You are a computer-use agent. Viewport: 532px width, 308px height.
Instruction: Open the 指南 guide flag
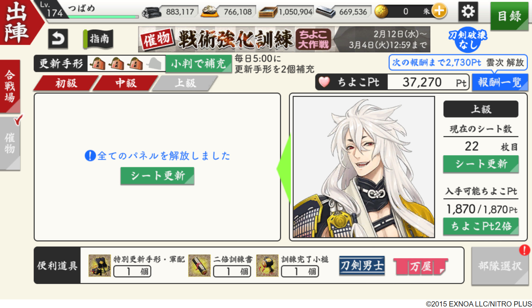(x=98, y=39)
